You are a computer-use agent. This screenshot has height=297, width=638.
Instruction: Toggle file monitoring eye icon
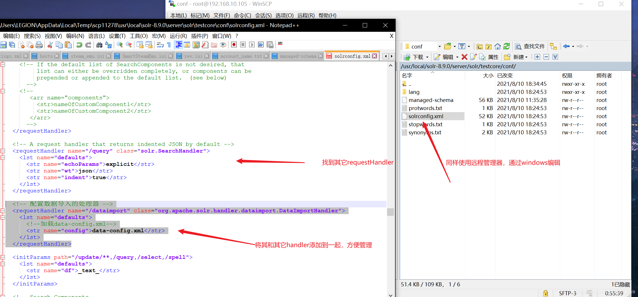(x=223, y=45)
